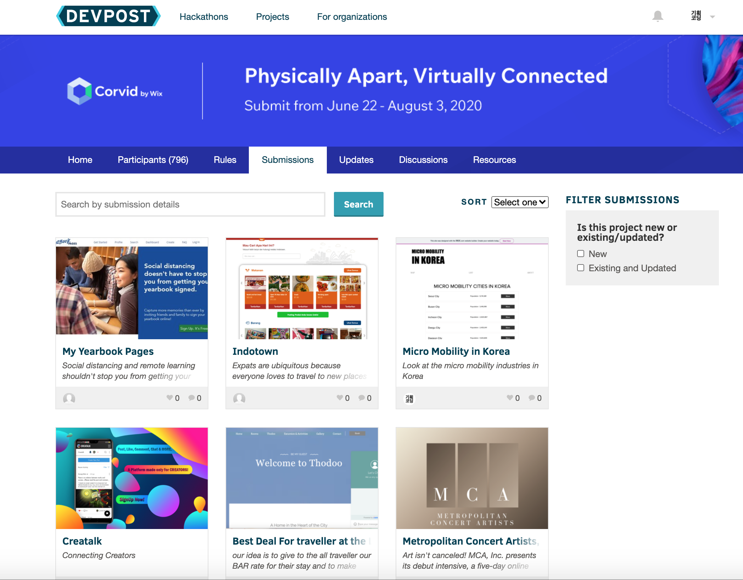Open the Creatalk project thumbnail
The height and width of the screenshot is (580, 743).
(132, 478)
